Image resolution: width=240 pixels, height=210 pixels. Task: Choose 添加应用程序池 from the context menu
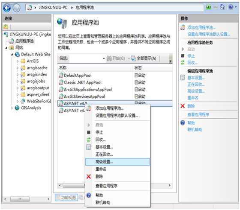coord(118,108)
